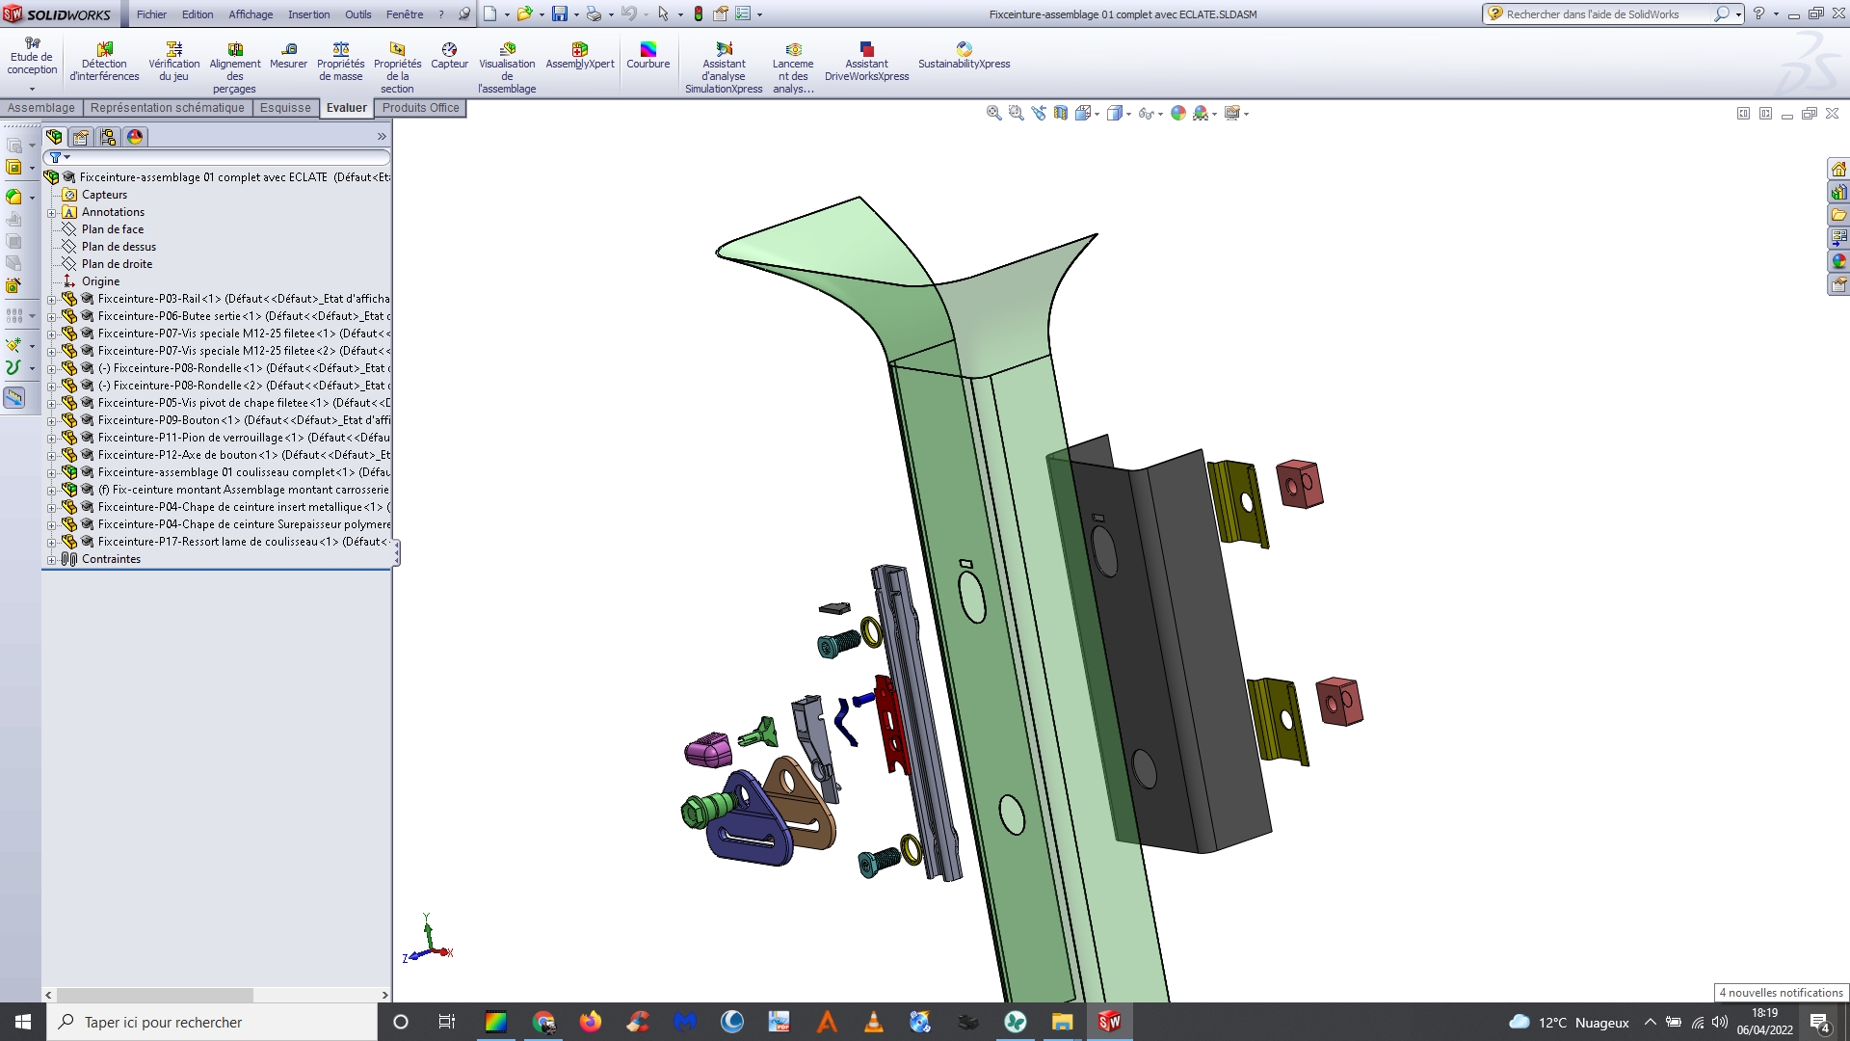Open the appearance color sphere icon
Viewport: 1850px width, 1041px height.
[x=1178, y=113]
